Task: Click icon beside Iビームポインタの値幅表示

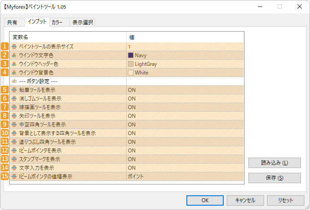Action: (x=14, y=177)
